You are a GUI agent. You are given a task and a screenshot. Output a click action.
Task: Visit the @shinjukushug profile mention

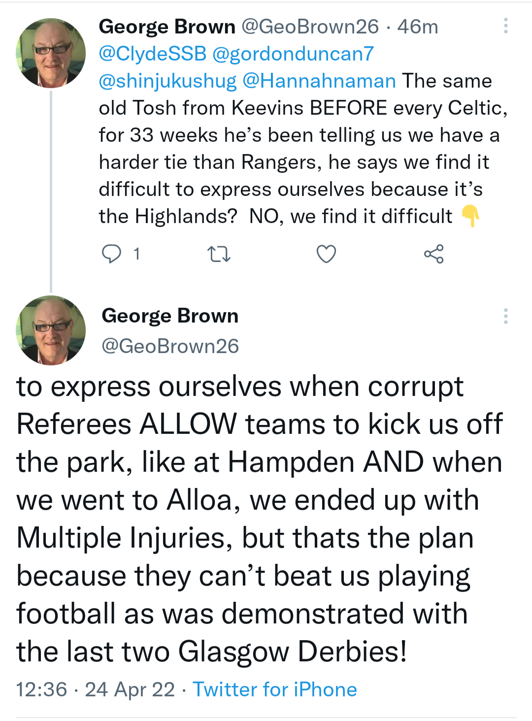coord(167,81)
